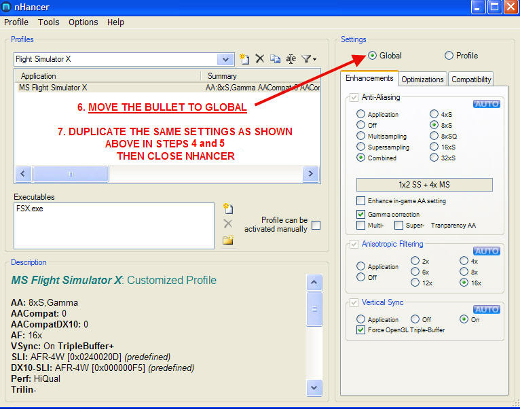Click profile list left scroll arrow

pos(23,174)
